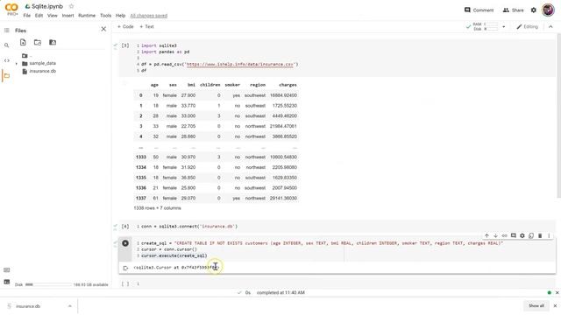Open the View menu
Screen dimensions: 561x315
pos(53,16)
